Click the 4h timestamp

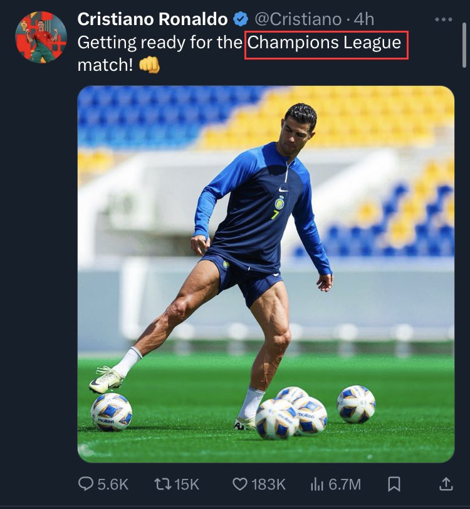(x=364, y=19)
